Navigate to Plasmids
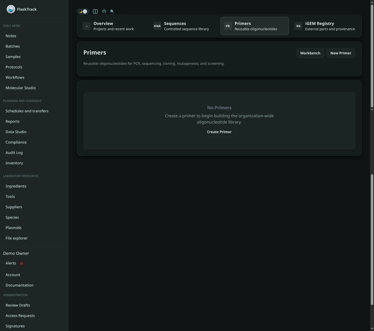 click(34, 228)
